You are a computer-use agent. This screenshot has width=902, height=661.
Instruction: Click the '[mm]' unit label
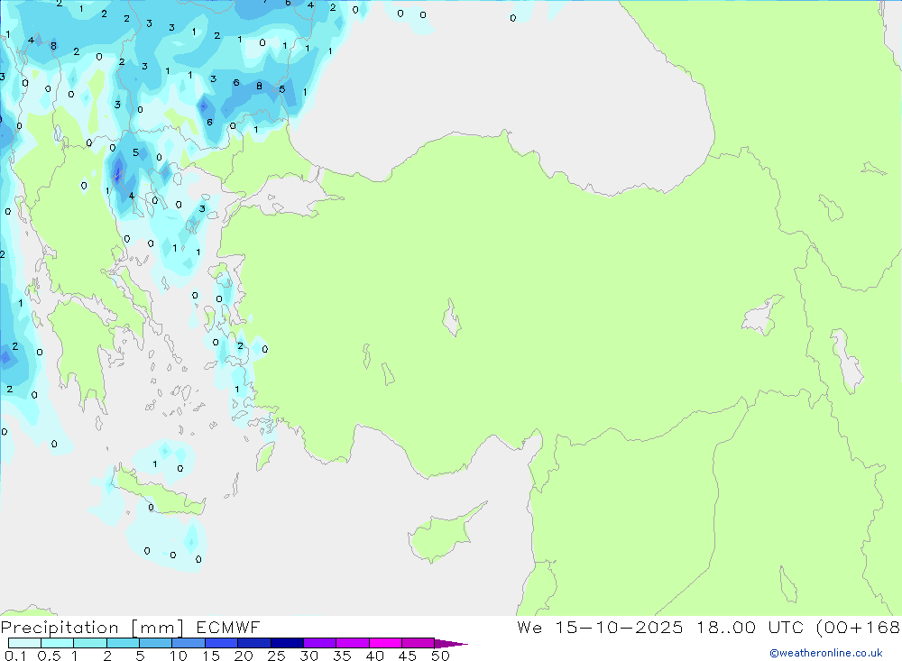click(x=158, y=628)
